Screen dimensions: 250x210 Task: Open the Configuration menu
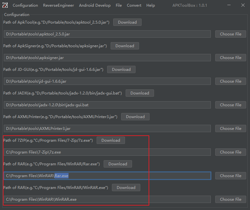coord(26,5)
